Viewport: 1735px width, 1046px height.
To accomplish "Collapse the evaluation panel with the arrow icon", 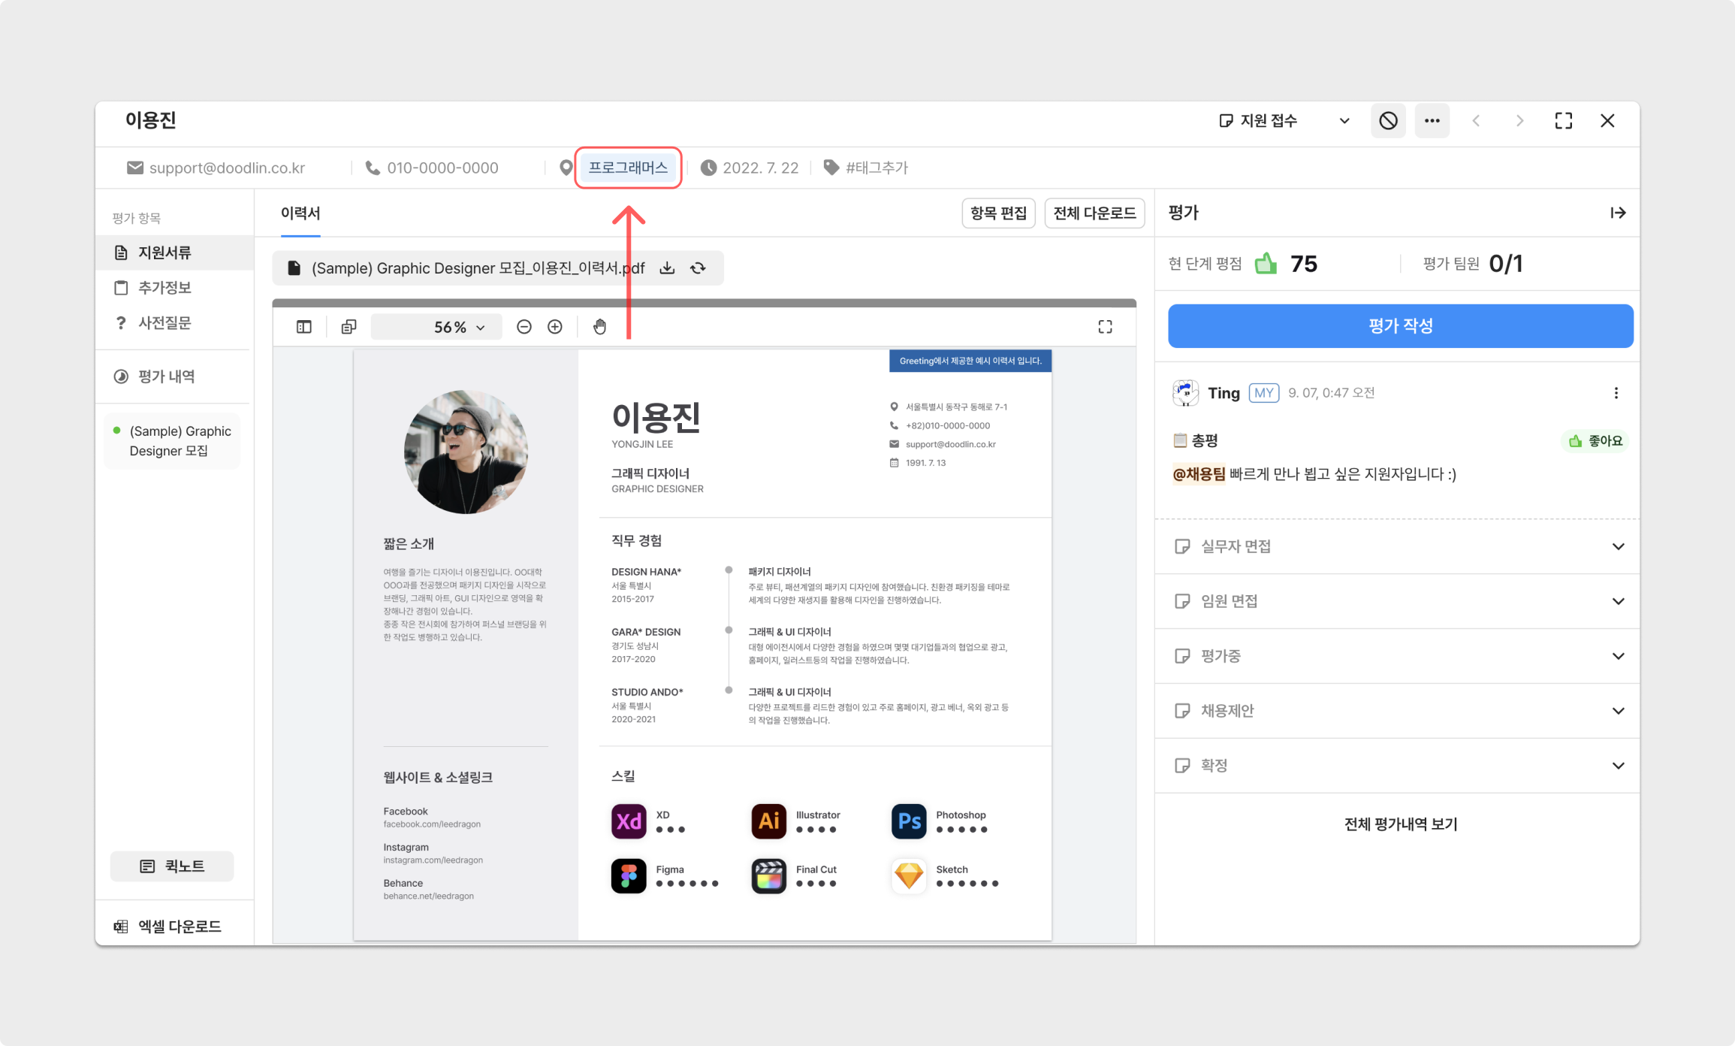I will pos(1618,213).
